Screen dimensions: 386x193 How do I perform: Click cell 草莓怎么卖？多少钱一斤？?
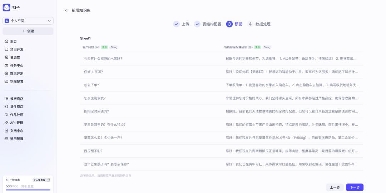pyautogui.click(x=103, y=138)
